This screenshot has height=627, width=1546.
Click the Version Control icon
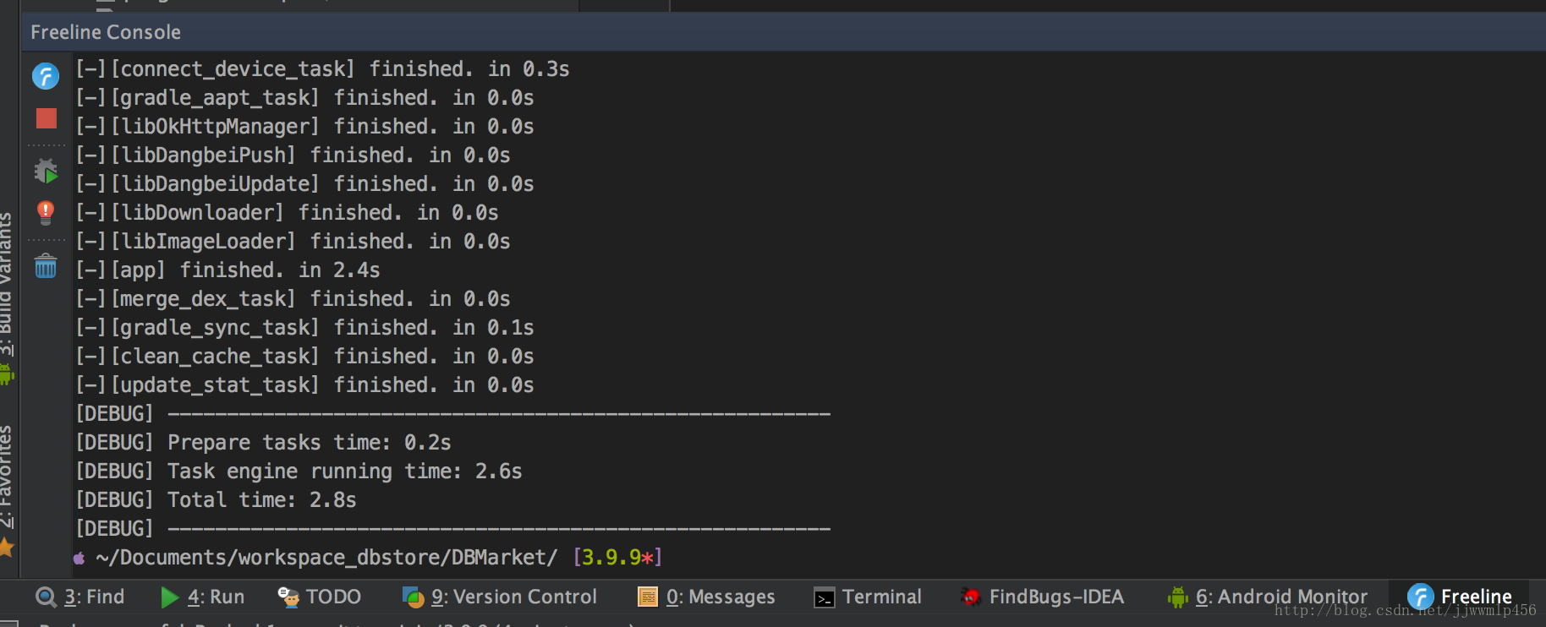(413, 597)
